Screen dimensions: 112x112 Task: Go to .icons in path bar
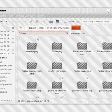point(41,28)
